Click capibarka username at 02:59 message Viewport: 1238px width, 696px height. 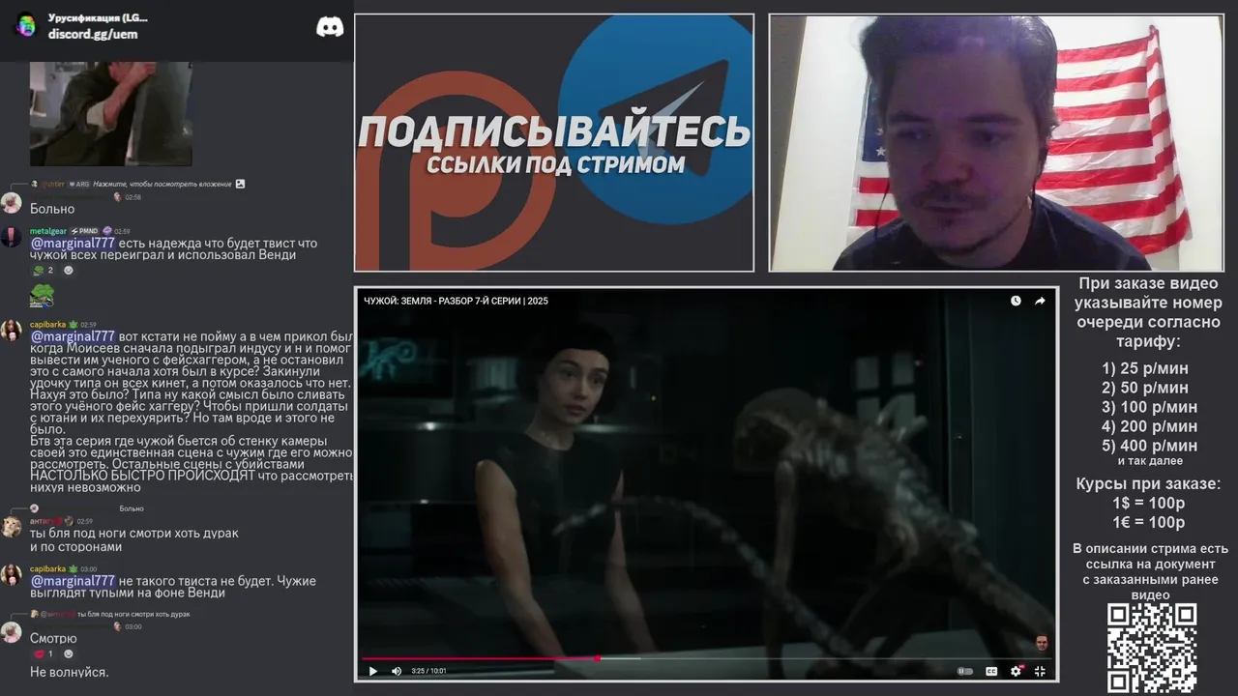(47, 325)
